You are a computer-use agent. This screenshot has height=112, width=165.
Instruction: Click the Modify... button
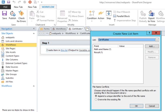[152, 52]
